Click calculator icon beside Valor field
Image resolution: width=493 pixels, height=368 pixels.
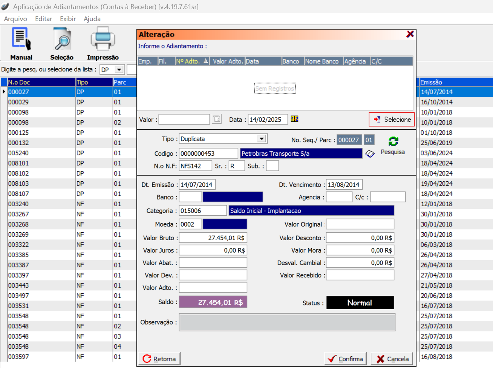(x=217, y=120)
